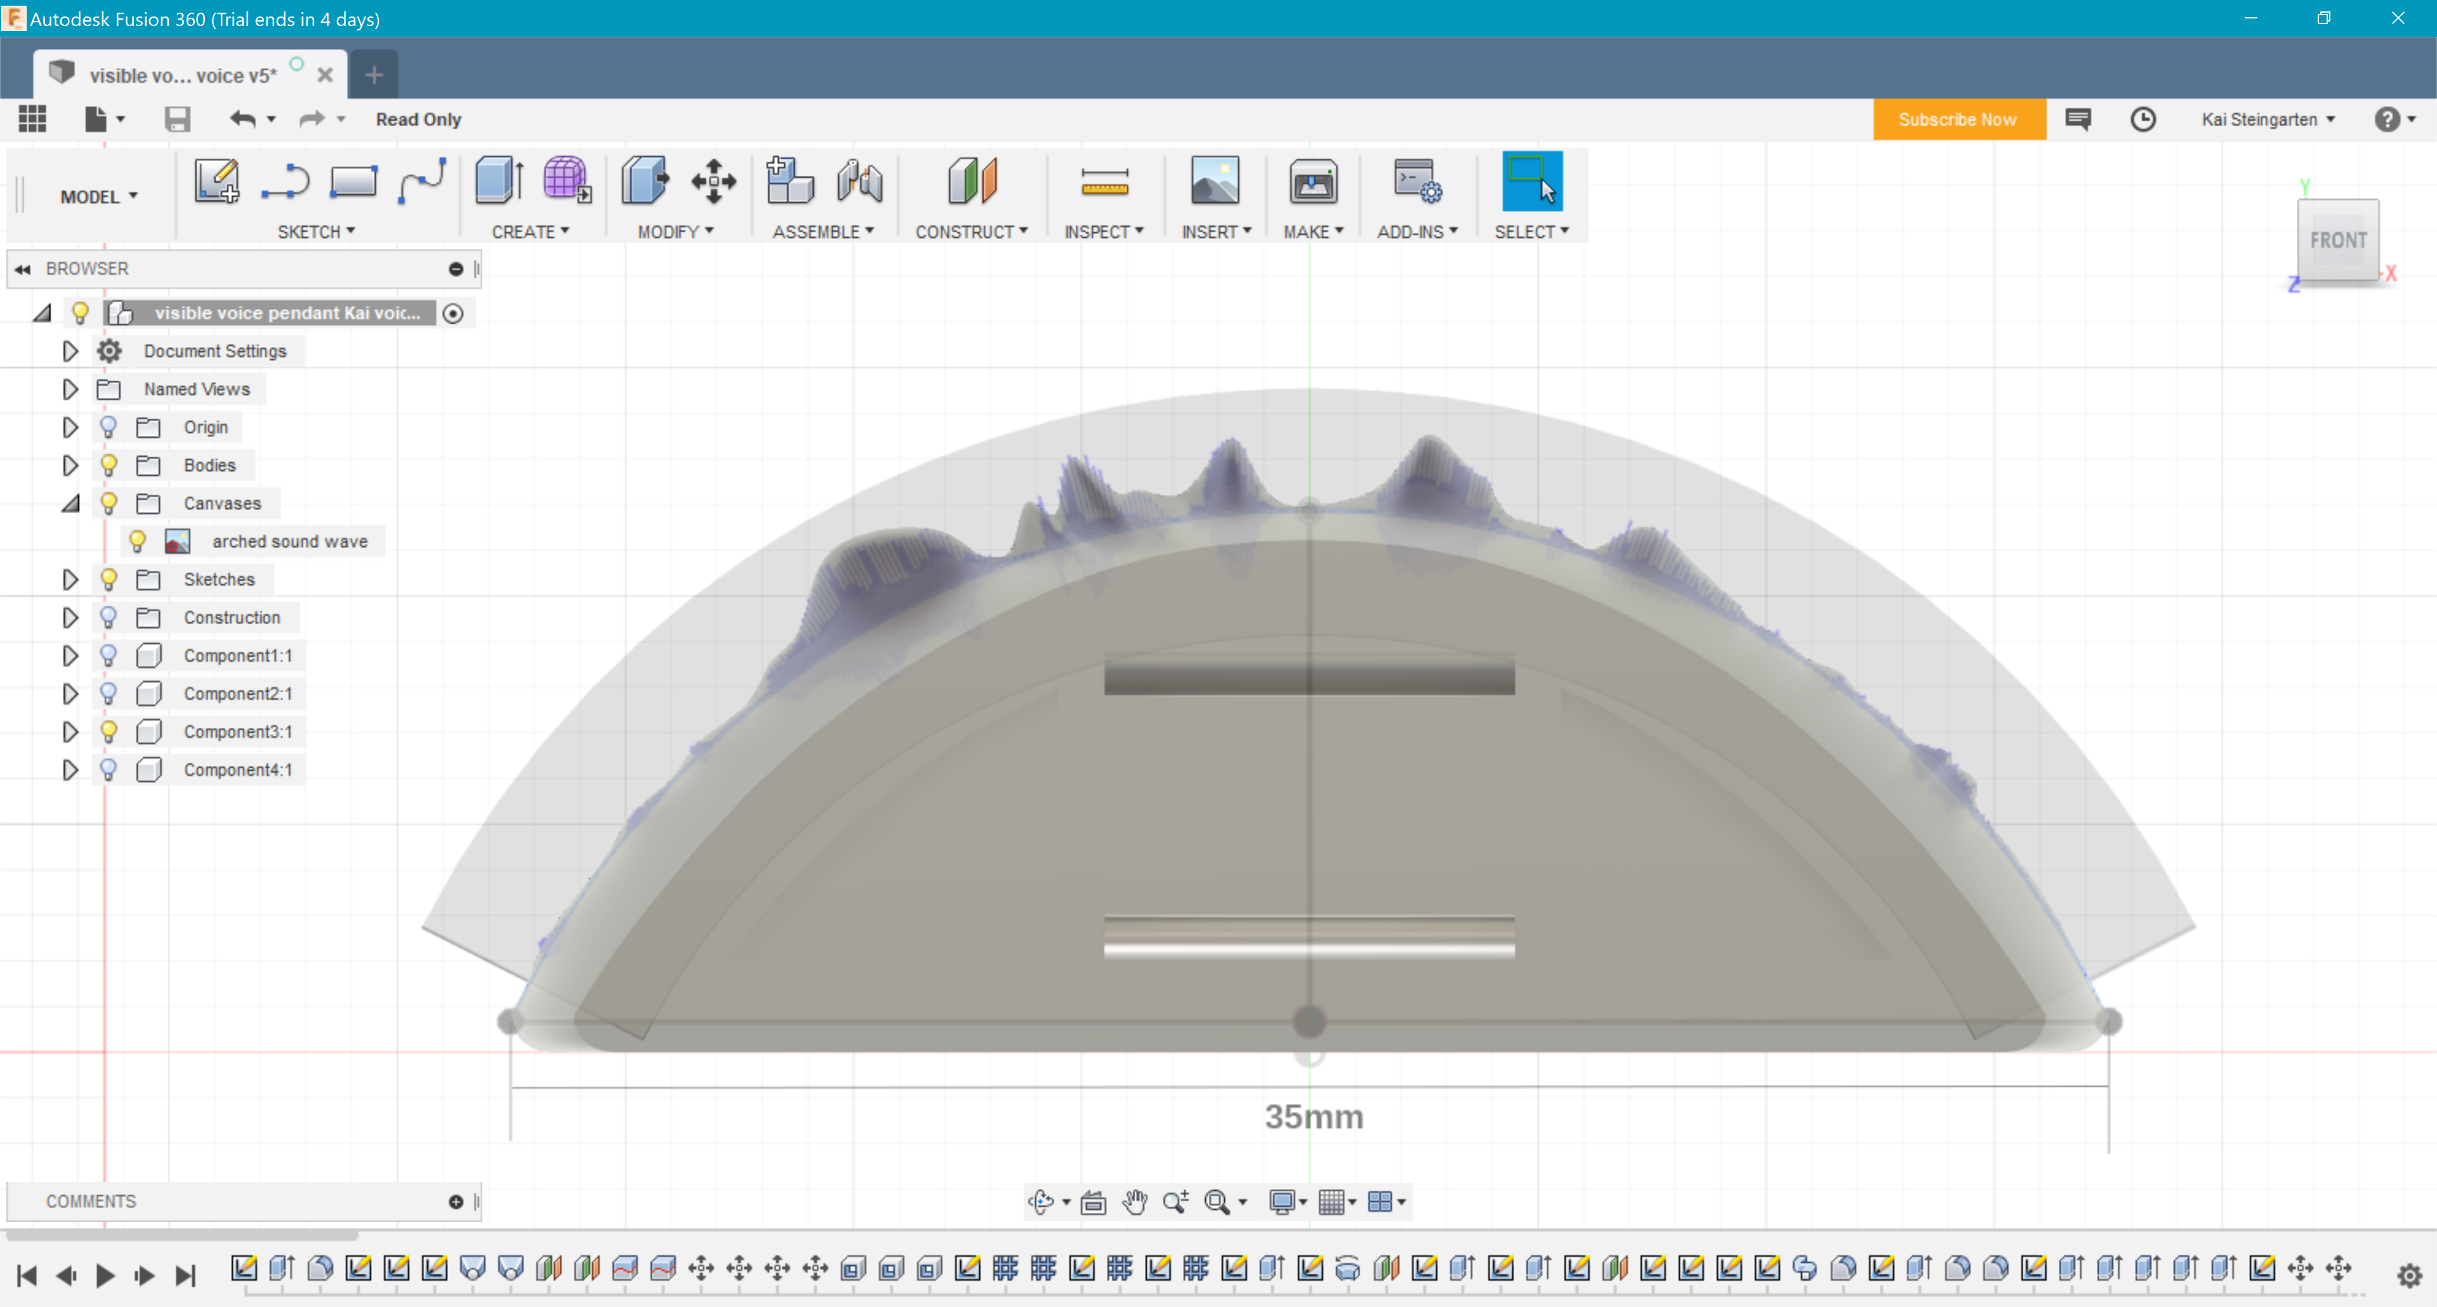Click the New Component assemble icon
Image resolution: width=2437 pixels, height=1307 pixels.
[789, 180]
